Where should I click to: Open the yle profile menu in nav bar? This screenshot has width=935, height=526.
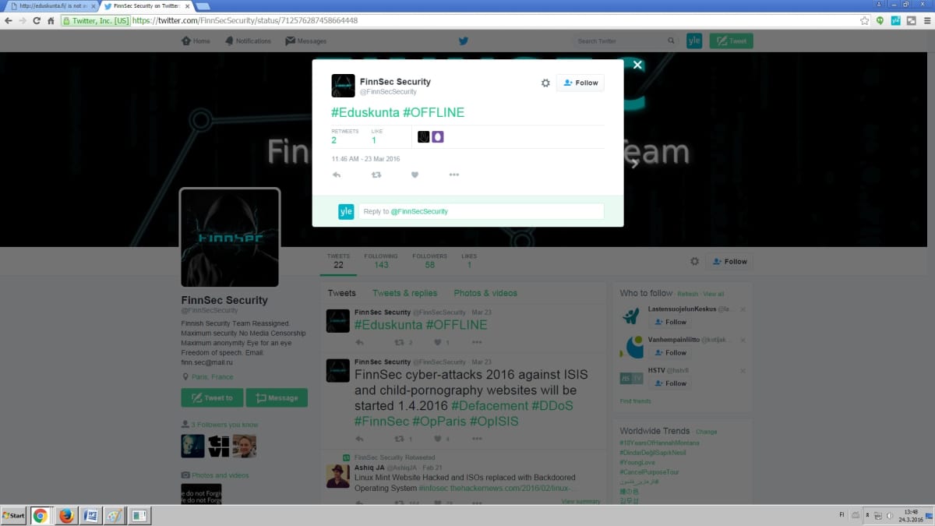[694, 41]
